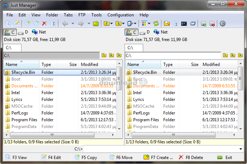Select drive D in right panel
This screenshot has height=164, width=247.
(x=145, y=32)
